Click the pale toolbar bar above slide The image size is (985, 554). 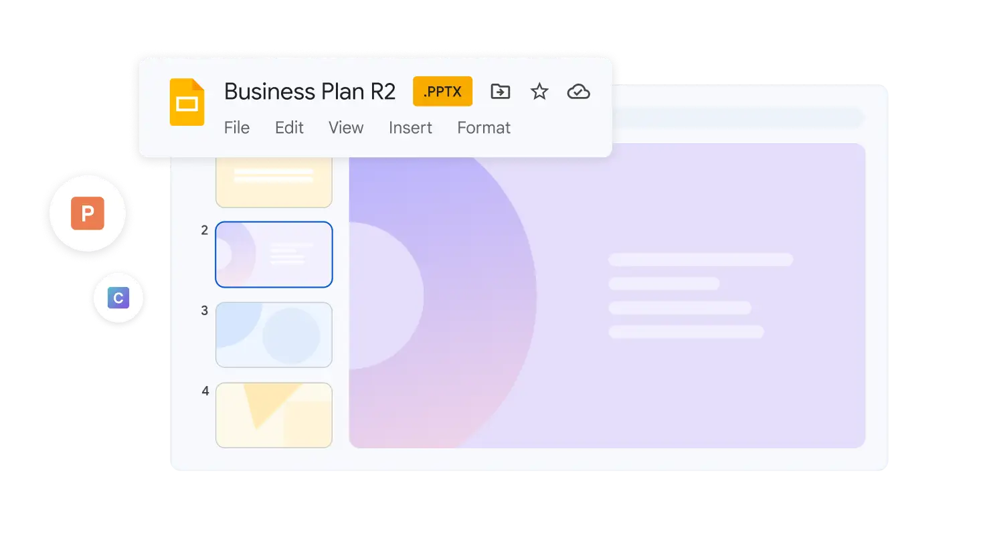pos(738,118)
